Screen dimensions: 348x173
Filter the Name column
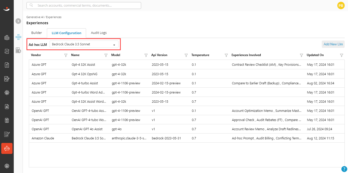(106, 55)
